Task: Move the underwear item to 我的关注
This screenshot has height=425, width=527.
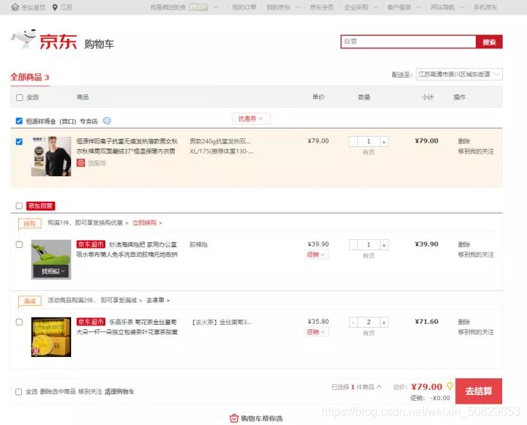Action: [x=476, y=151]
